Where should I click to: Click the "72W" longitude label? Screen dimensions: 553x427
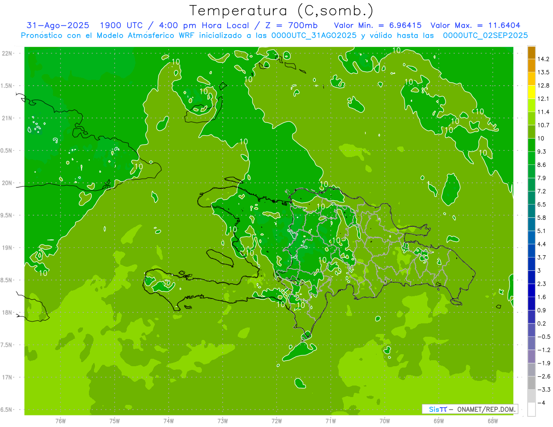pos(276,421)
